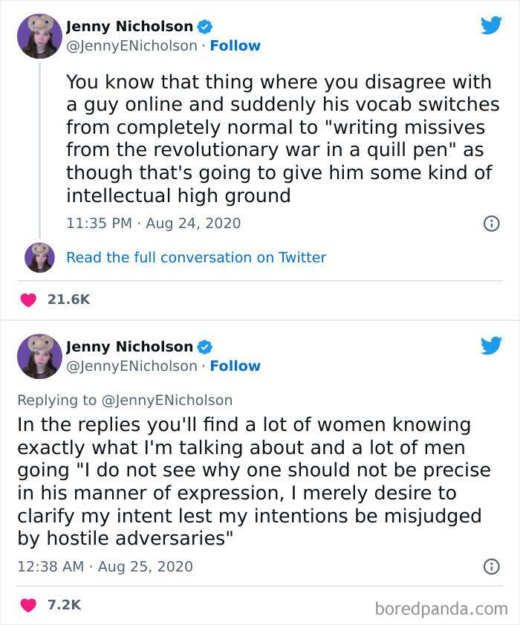This screenshot has height=625, width=520.
Task: Open Jenny Nicholson's avatar in second tweet
Action: click(39, 356)
